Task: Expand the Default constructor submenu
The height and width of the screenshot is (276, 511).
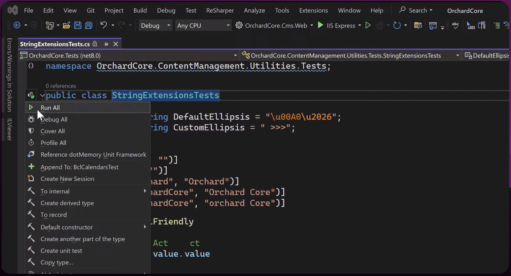Action: click(x=88, y=227)
